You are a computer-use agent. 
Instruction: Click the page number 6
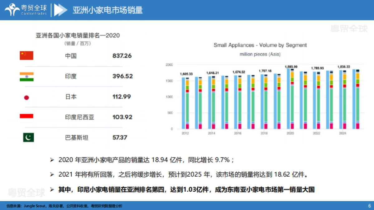369,206
